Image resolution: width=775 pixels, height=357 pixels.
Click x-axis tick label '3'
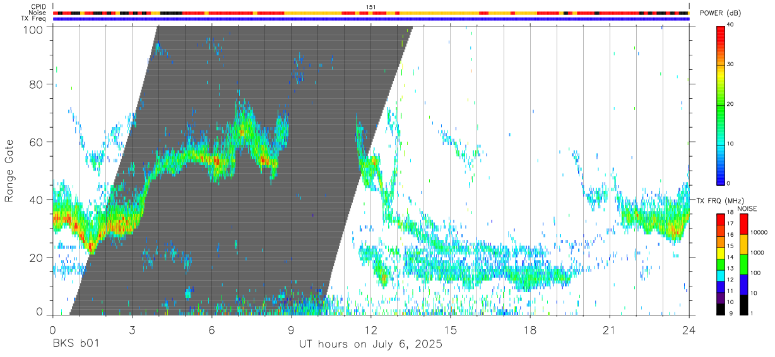point(132,329)
